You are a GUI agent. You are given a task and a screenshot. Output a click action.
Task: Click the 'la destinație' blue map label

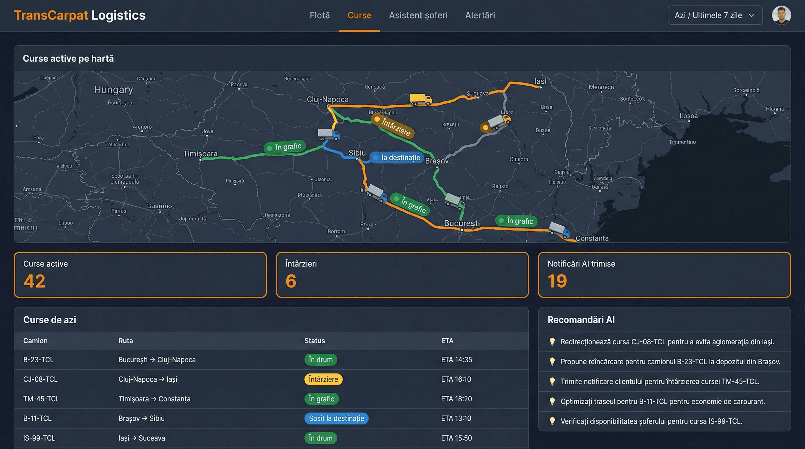click(x=397, y=158)
